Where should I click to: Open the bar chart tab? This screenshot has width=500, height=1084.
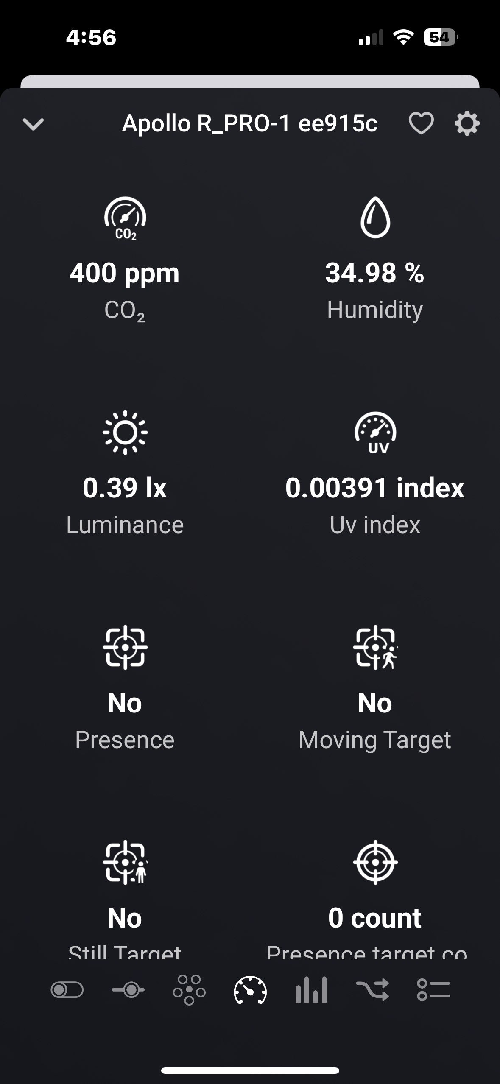(x=311, y=990)
